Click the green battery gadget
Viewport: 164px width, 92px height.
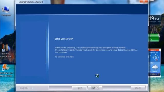click(x=154, y=38)
